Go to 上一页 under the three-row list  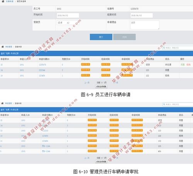87,83
